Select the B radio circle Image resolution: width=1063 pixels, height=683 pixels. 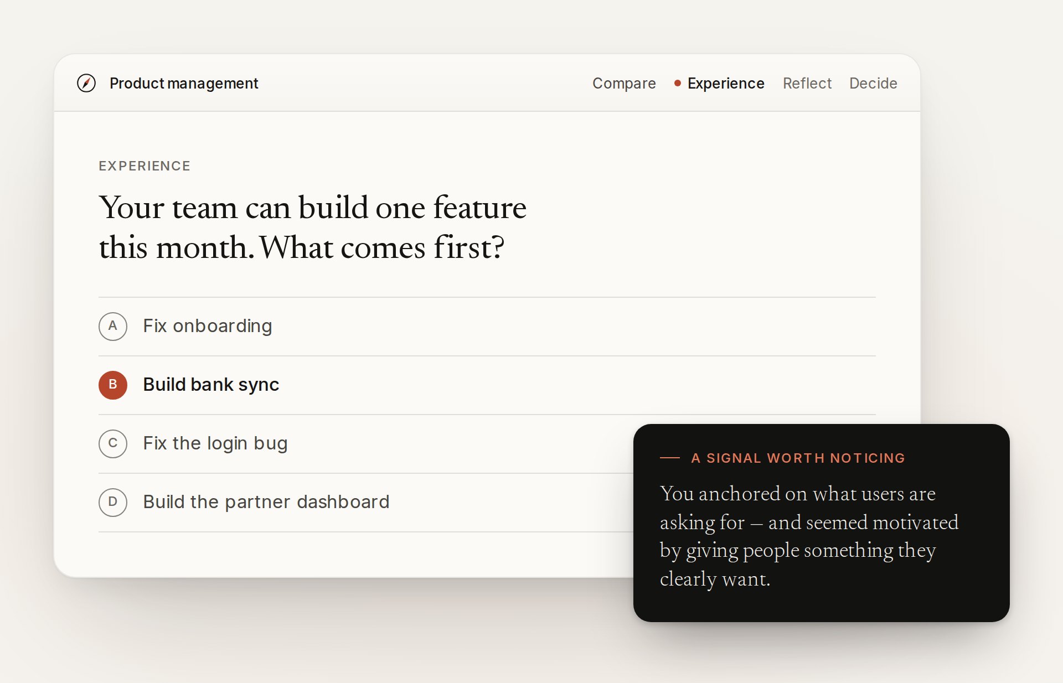tap(113, 385)
